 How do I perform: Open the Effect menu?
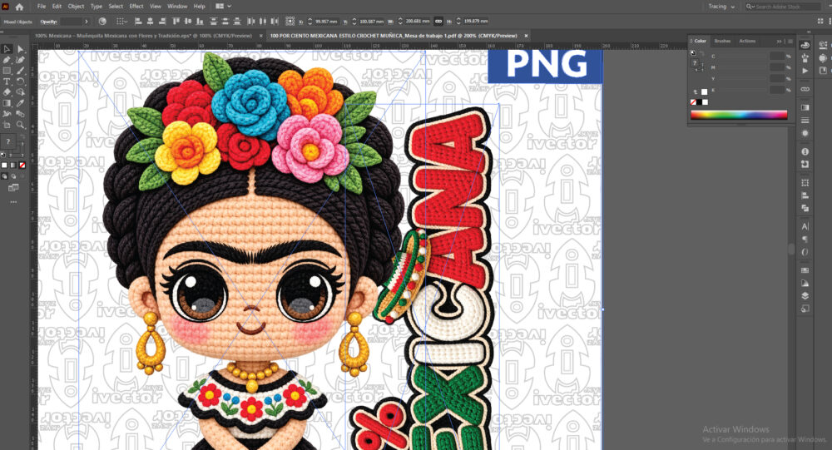[136, 7]
